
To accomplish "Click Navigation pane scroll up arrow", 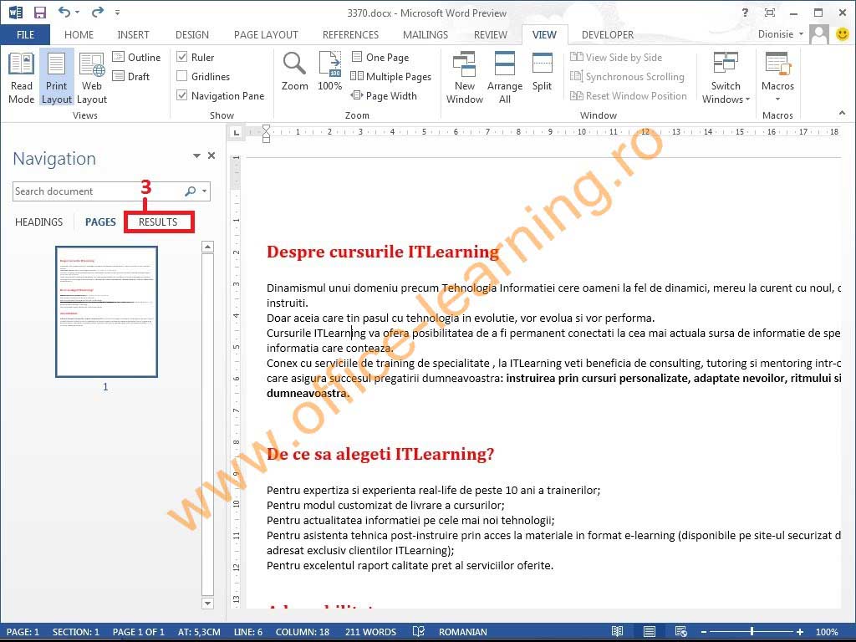I will (x=207, y=247).
